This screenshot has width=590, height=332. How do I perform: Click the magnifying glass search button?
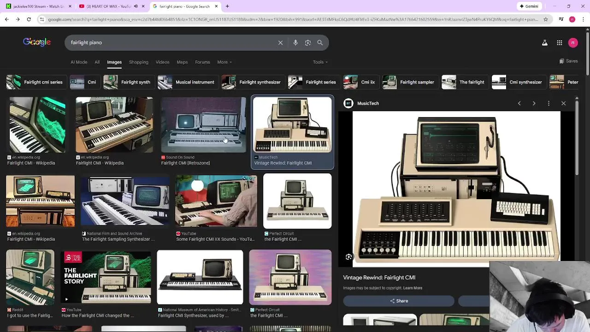click(x=320, y=42)
